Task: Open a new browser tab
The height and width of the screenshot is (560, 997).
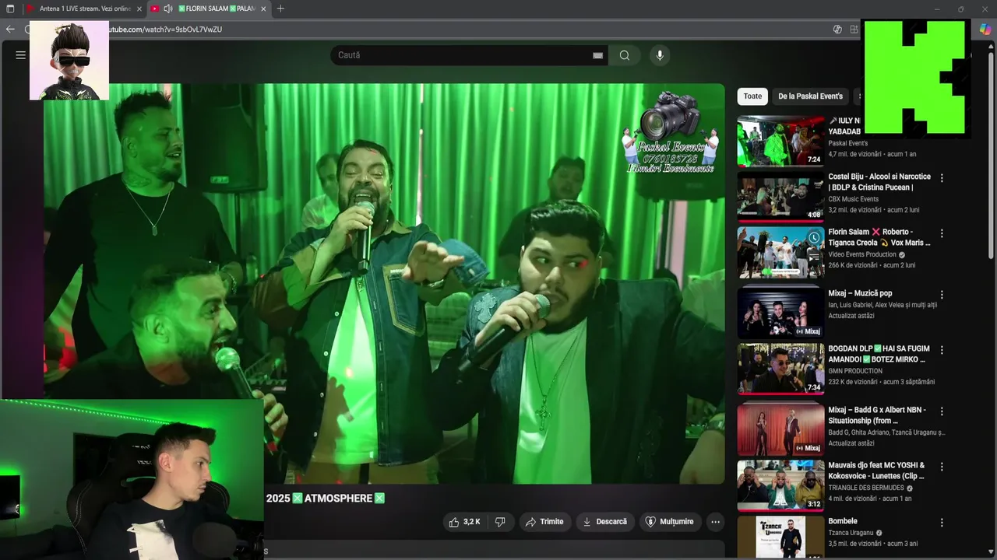Action: click(x=280, y=9)
